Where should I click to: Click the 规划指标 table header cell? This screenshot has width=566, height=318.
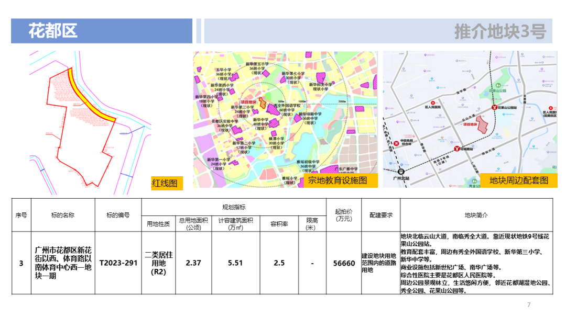tap(234, 207)
